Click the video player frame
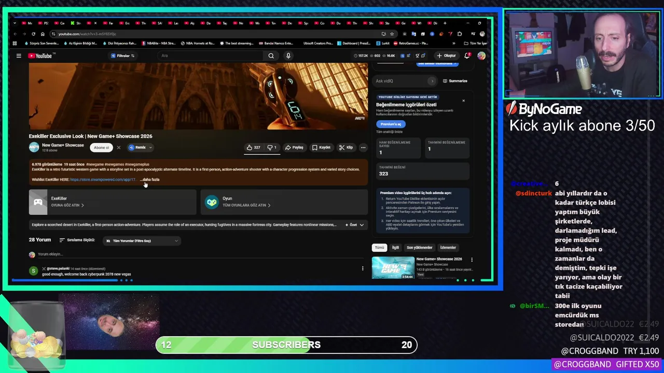664x373 pixels. pyautogui.click(x=198, y=96)
